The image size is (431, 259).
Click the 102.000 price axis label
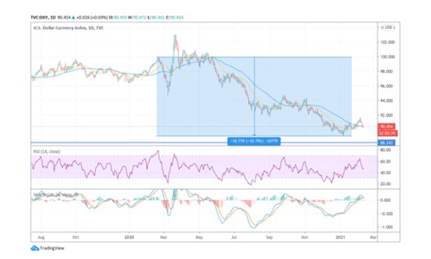(388, 42)
